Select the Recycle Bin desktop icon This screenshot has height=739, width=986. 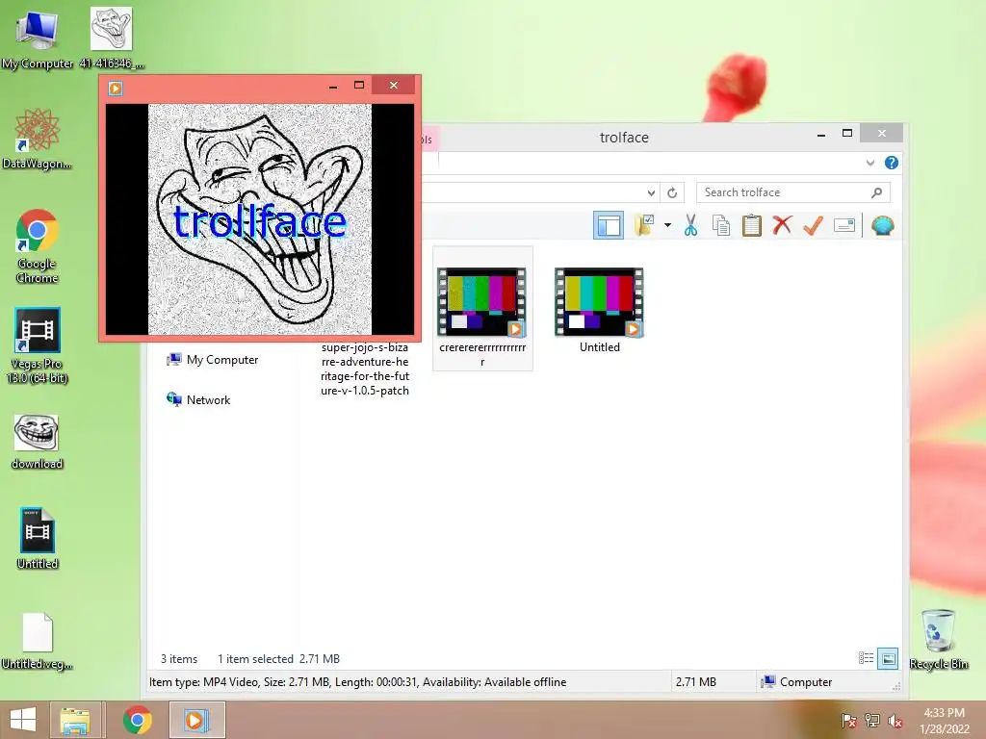click(938, 640)
